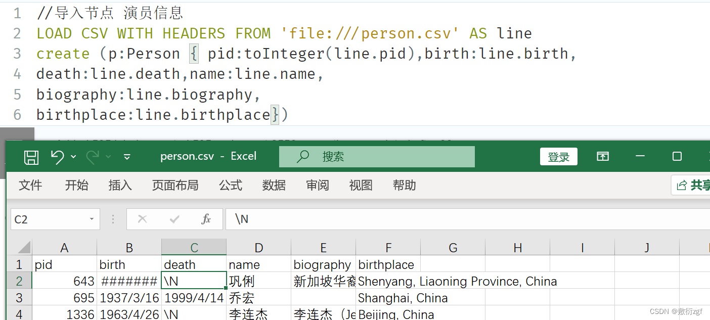
Task: Click the Save icon in Excel title bar
Action: (x=31, y=157)
